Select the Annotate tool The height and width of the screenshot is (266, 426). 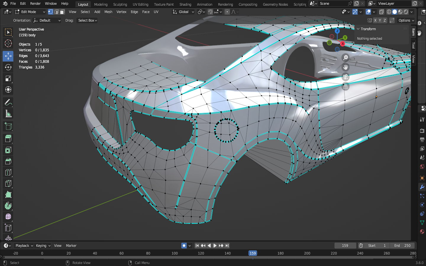[8, 103]
